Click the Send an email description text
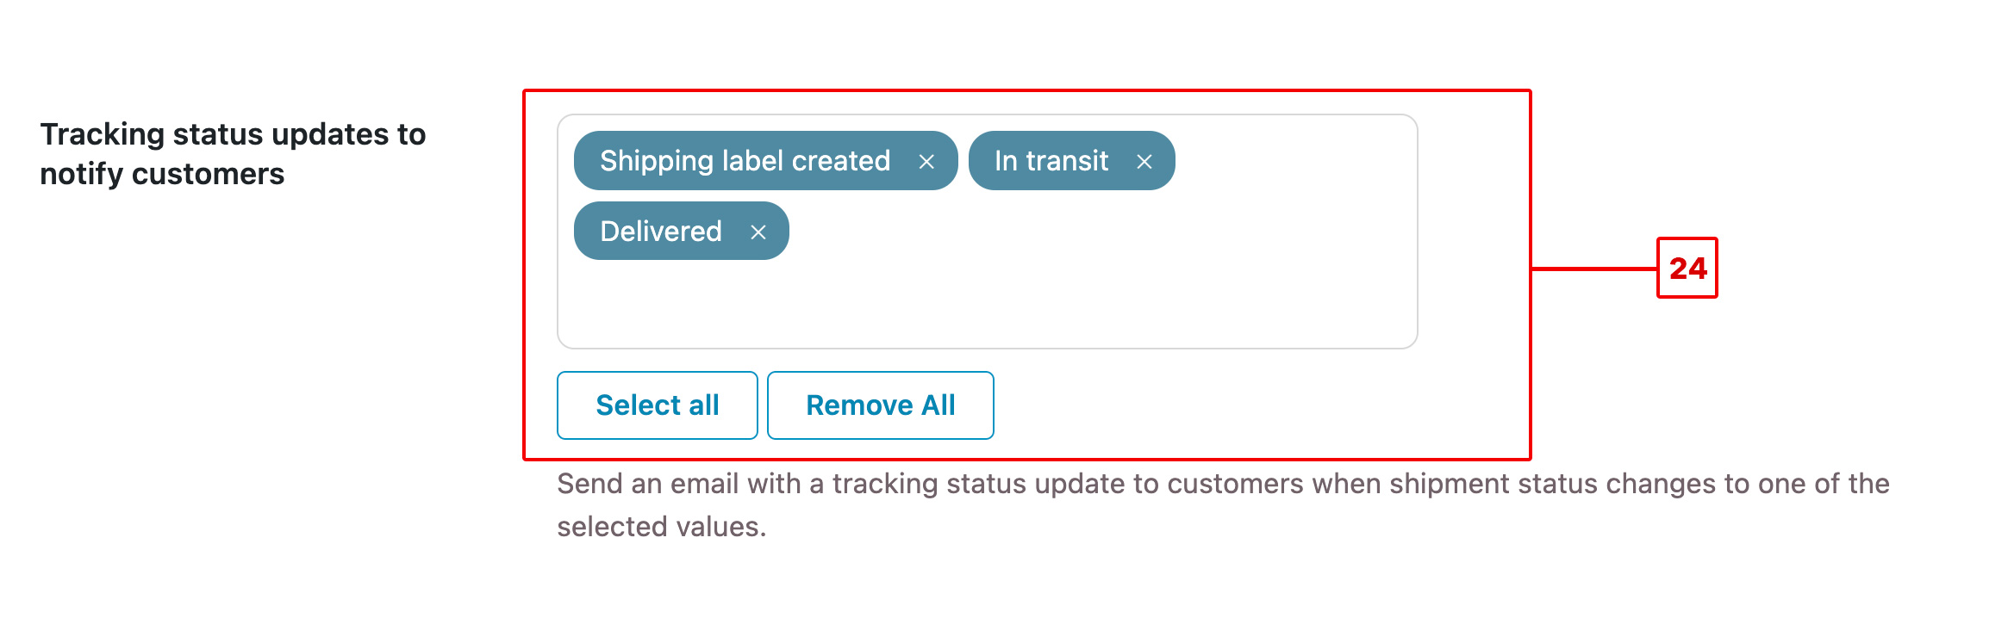 1223,484
